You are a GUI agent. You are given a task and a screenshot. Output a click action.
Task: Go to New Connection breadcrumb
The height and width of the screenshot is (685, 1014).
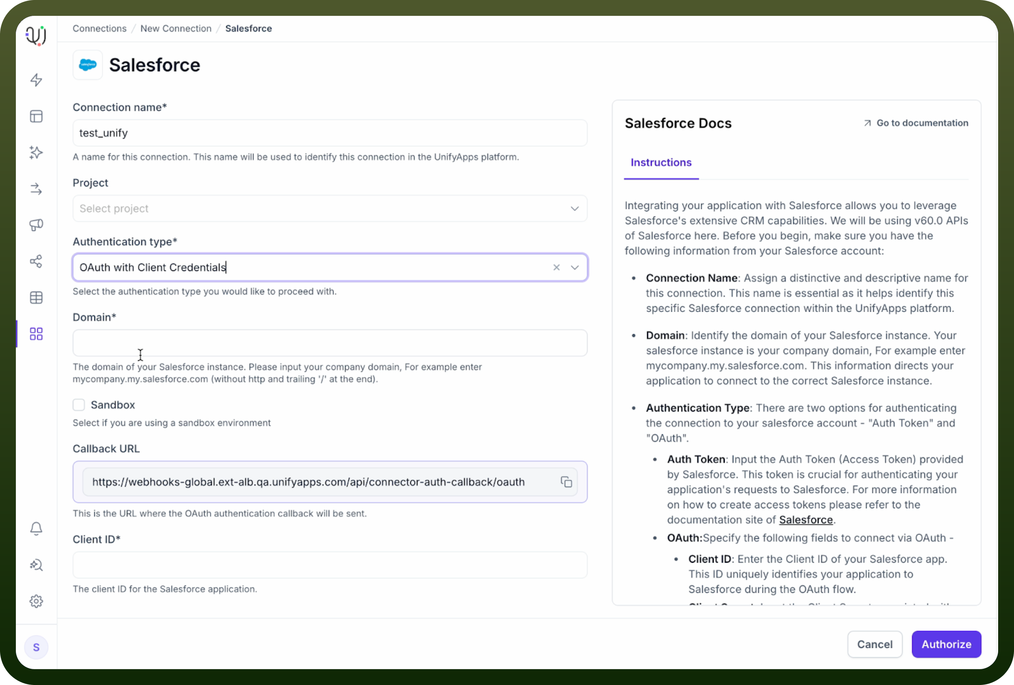176,29
